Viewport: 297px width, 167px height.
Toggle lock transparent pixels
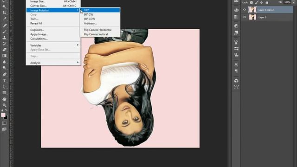click(252, 2)
